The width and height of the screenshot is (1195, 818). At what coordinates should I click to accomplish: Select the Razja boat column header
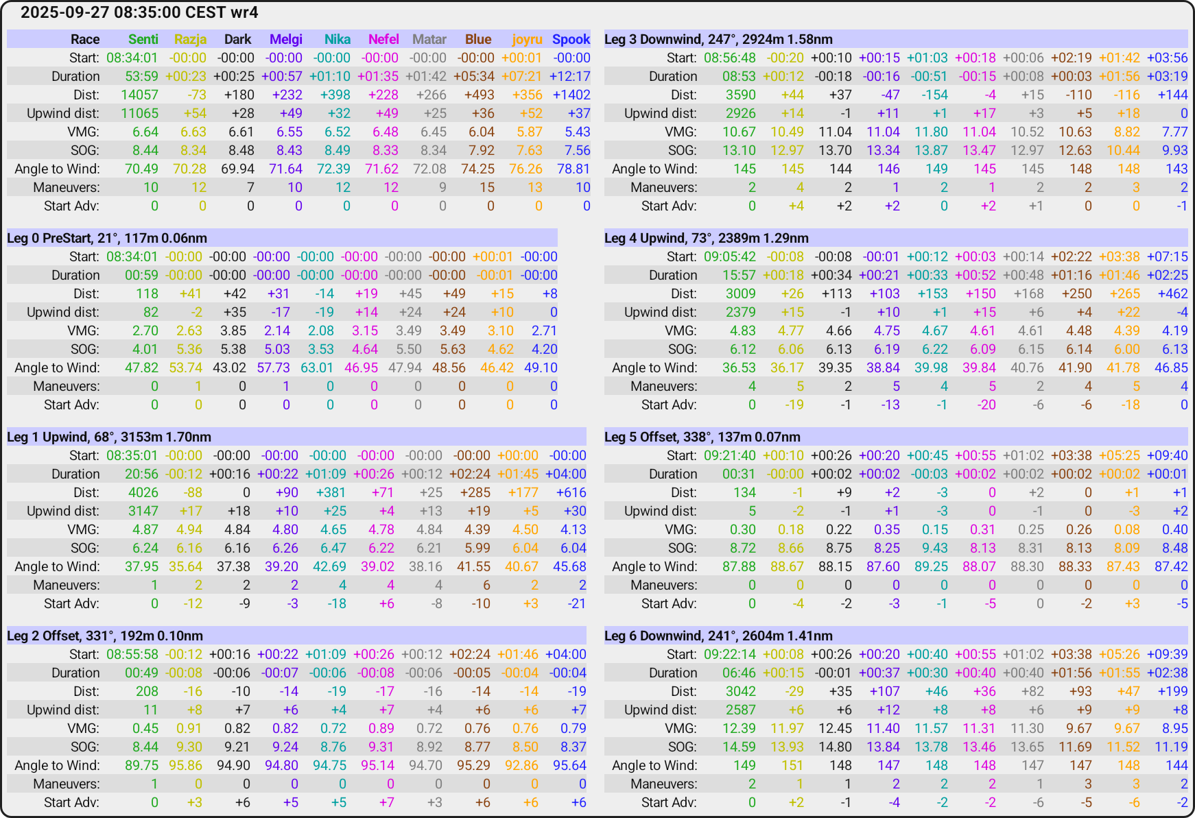coord(189,39)
